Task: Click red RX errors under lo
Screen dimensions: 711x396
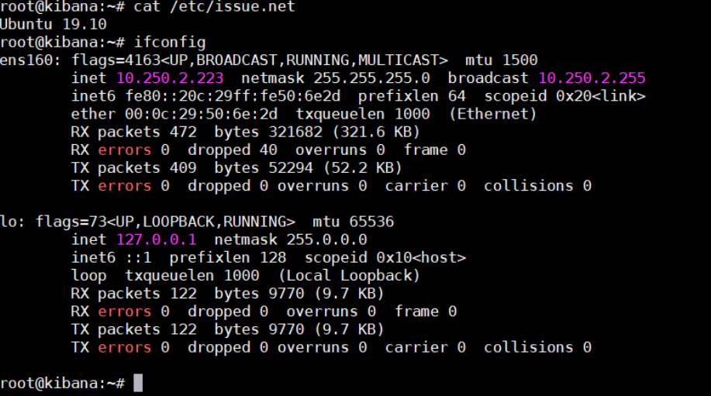Action: click(124, 312)
